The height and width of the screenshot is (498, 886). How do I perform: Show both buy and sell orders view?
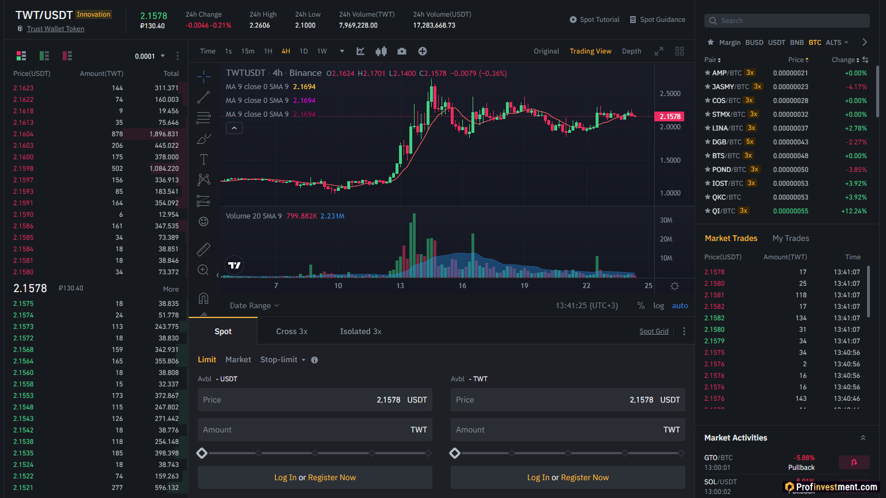[x=21, y=56]
